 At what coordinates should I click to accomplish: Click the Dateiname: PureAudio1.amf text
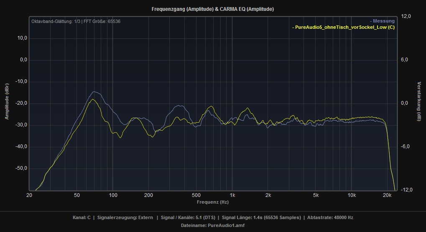click(x=212, y=225)
